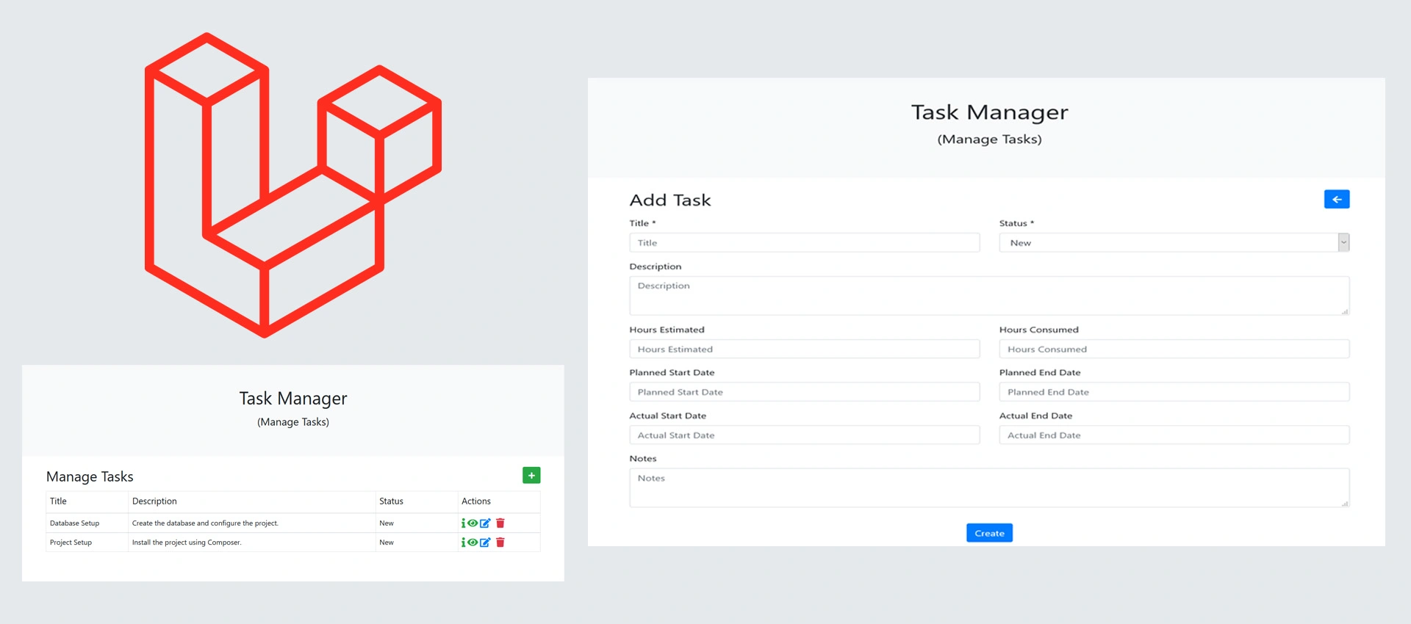Click eye view icon in Project Setup row
The height and width of the screenshot is (624, 1411).
[x=473, y=543]
